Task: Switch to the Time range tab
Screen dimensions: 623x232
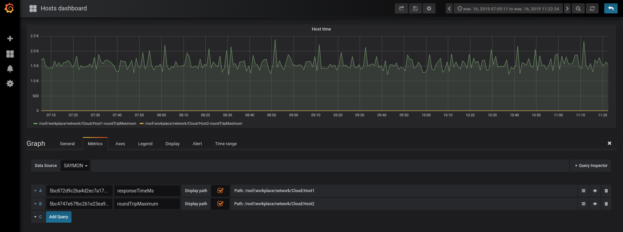Action: click(x=226, y=143)
